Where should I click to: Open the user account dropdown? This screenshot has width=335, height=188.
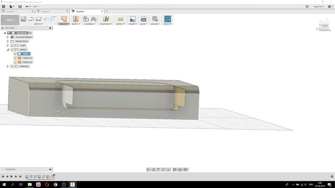tap(318, 7)
